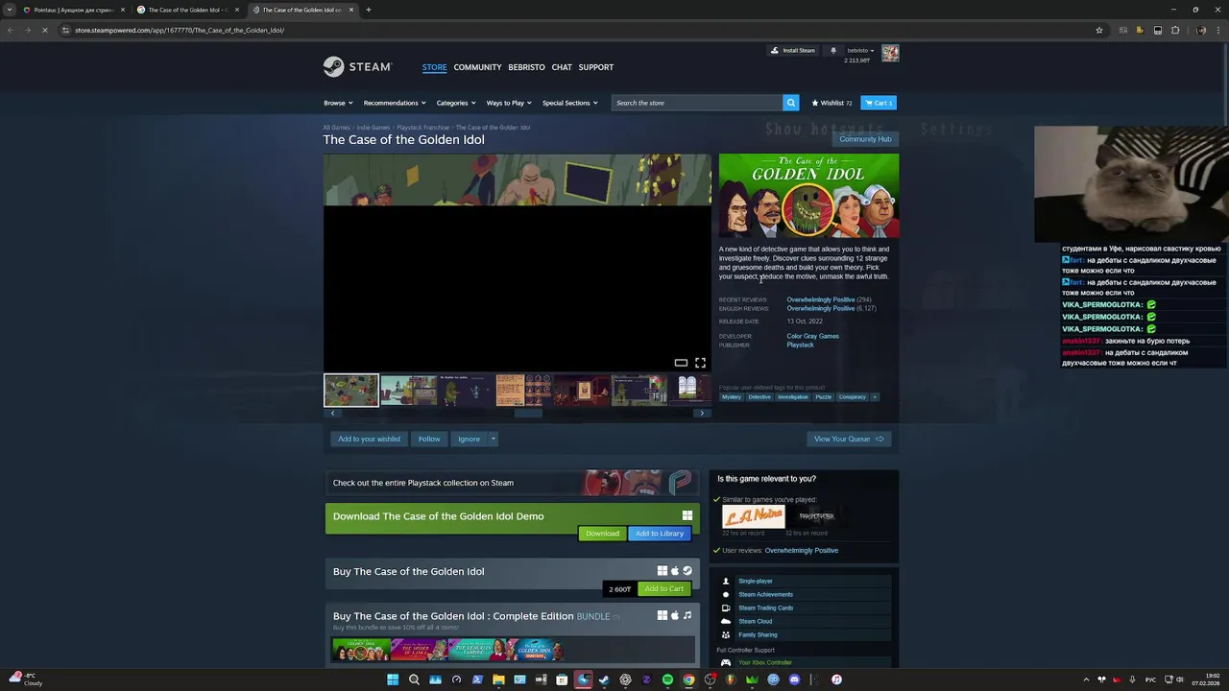Open Windows Start menu

393,679
